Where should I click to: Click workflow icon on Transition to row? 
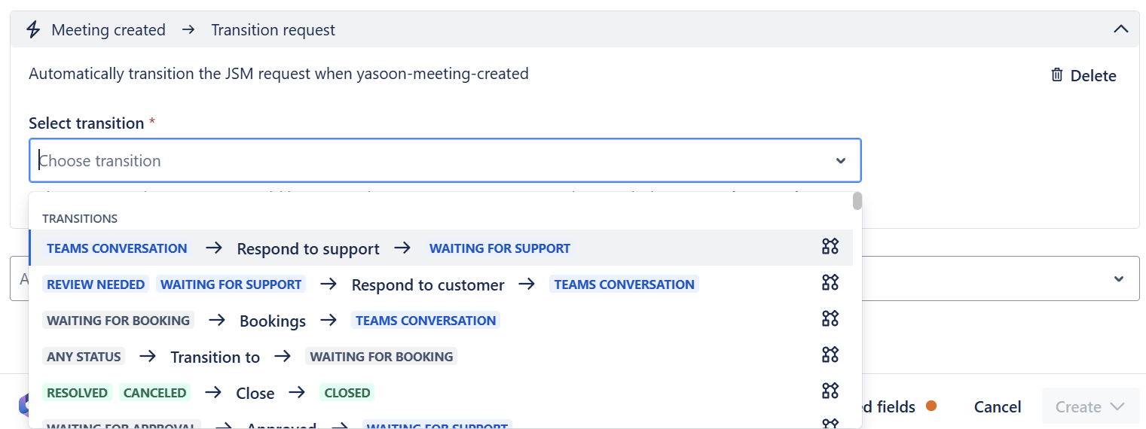coord(830,355)
